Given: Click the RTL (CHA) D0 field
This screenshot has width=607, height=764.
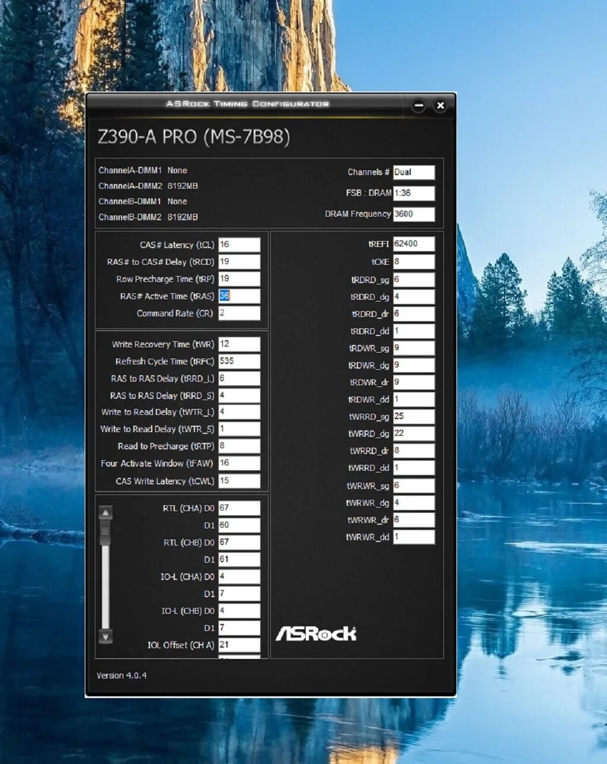Looking at the screenshot, I should [239, 508].
